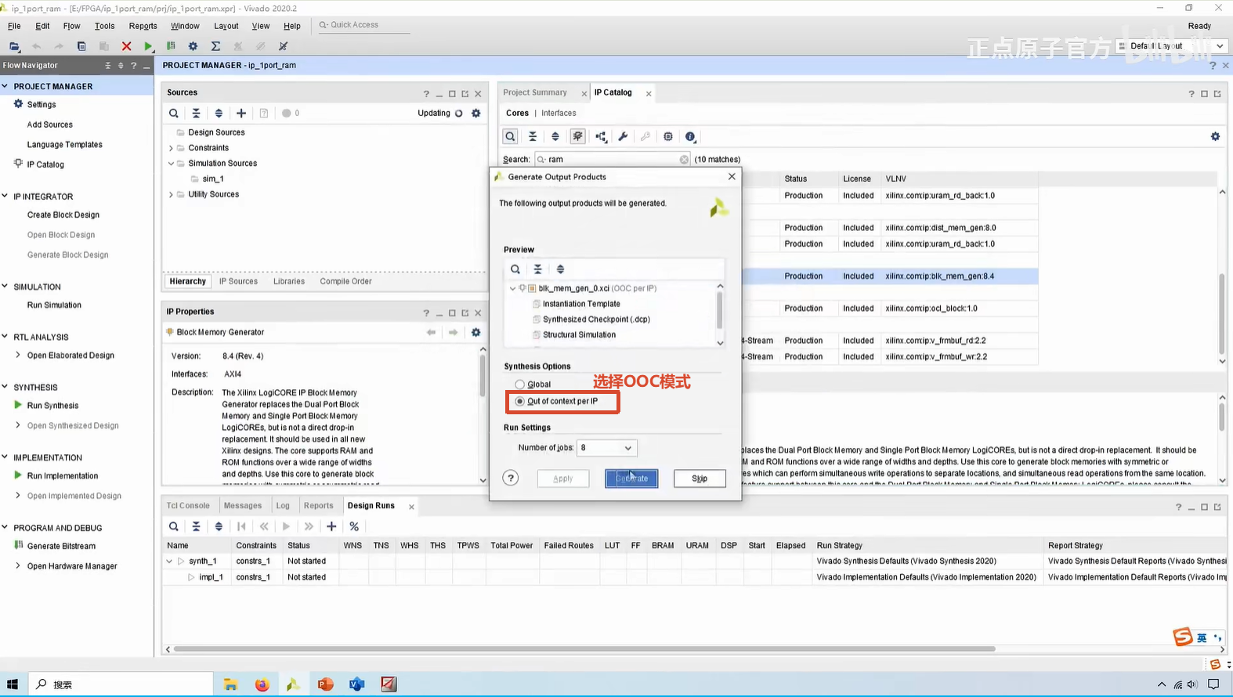Expand all cores in IP Catalog toolbar

555,136
